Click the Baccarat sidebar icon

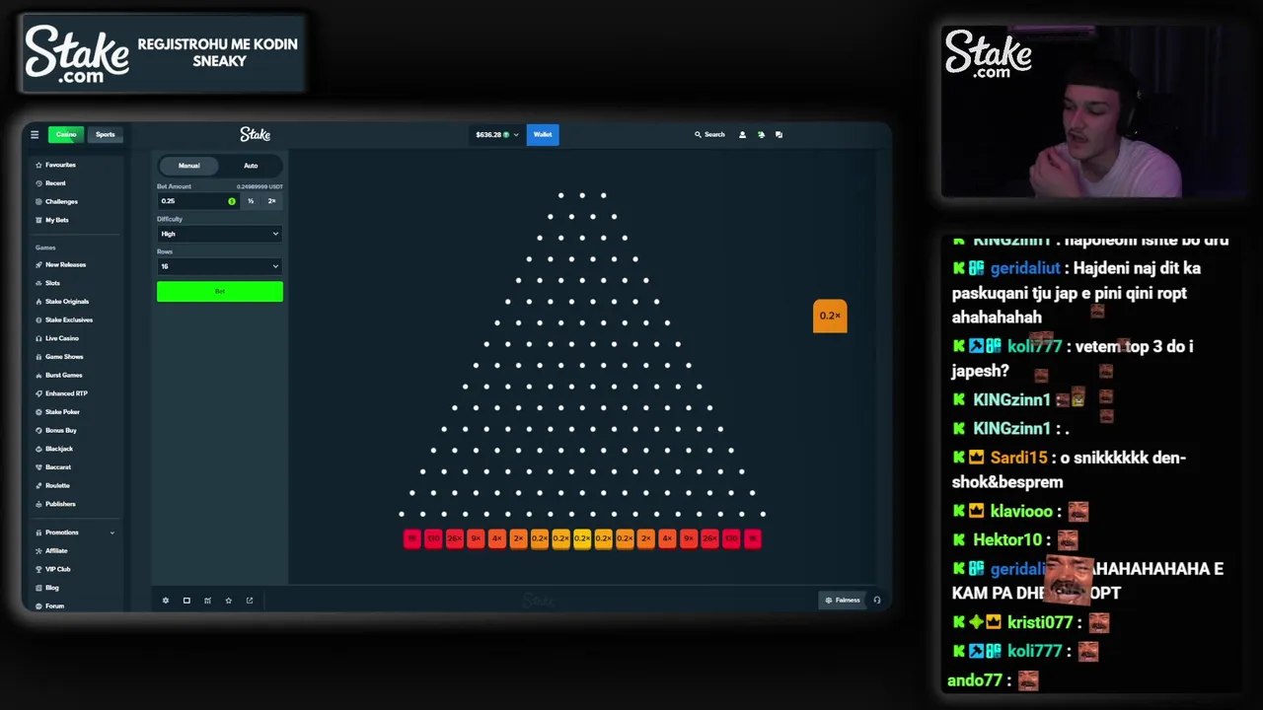[38, 466]
